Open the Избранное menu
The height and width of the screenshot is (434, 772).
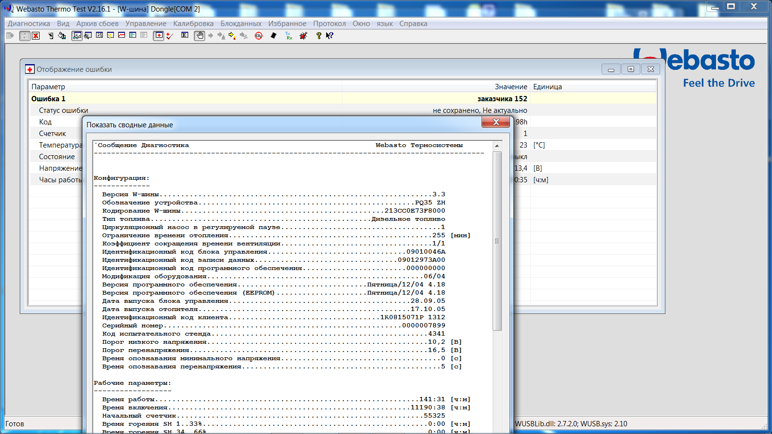pos(287,24)
